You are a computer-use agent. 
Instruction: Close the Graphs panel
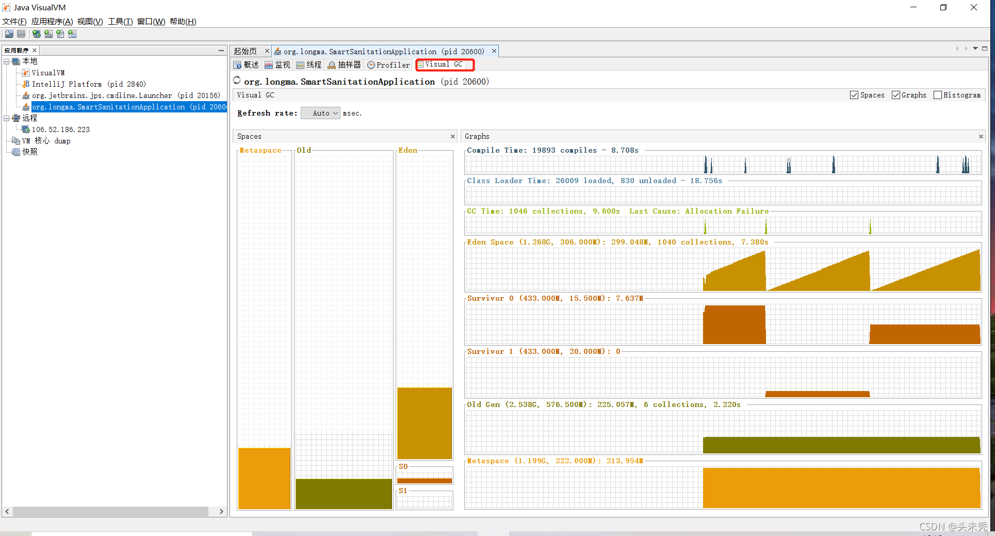tap(981, 136)
